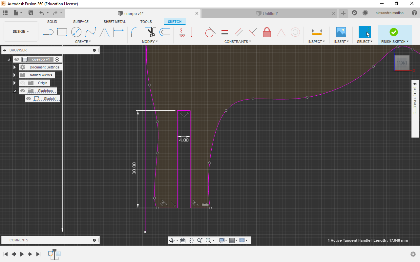Hide Sketch1 using its eye icon

tap(29, 99)
